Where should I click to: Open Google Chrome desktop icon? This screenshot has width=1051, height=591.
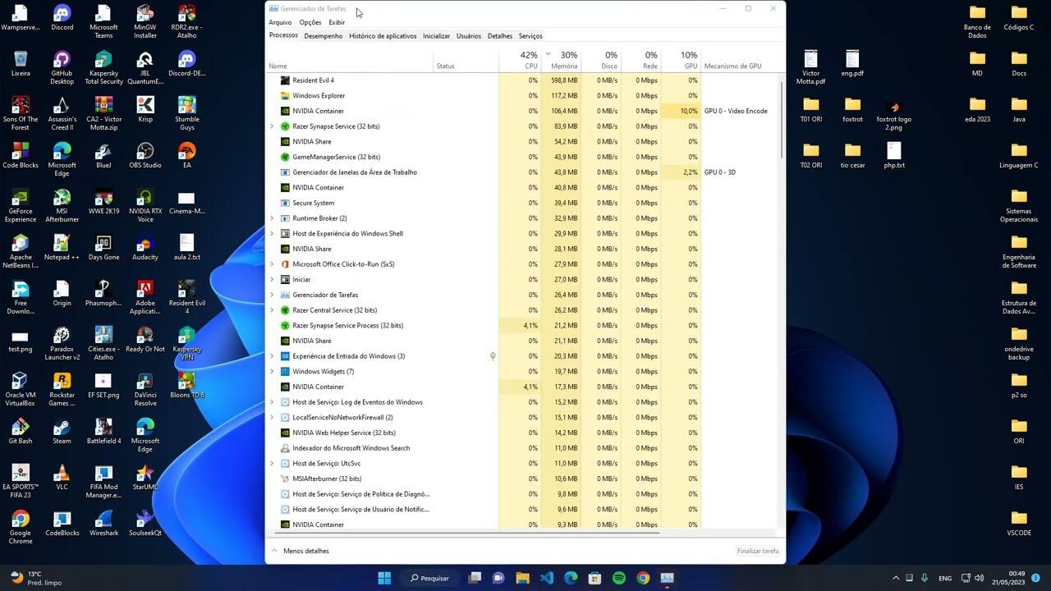[x=21, y=527]
